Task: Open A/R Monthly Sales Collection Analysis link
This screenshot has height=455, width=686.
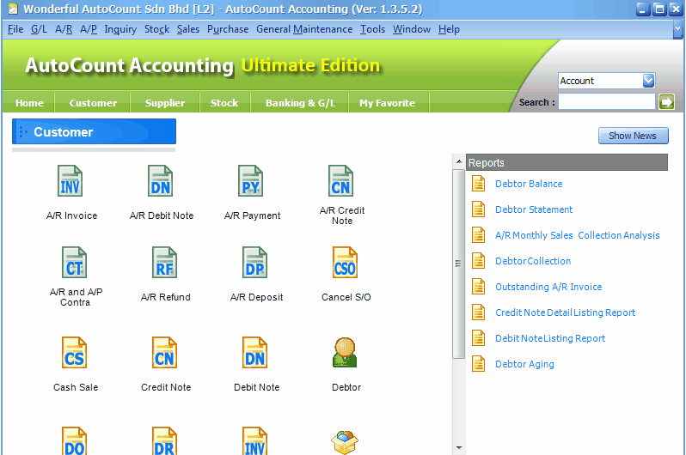Action: [578, 235]
